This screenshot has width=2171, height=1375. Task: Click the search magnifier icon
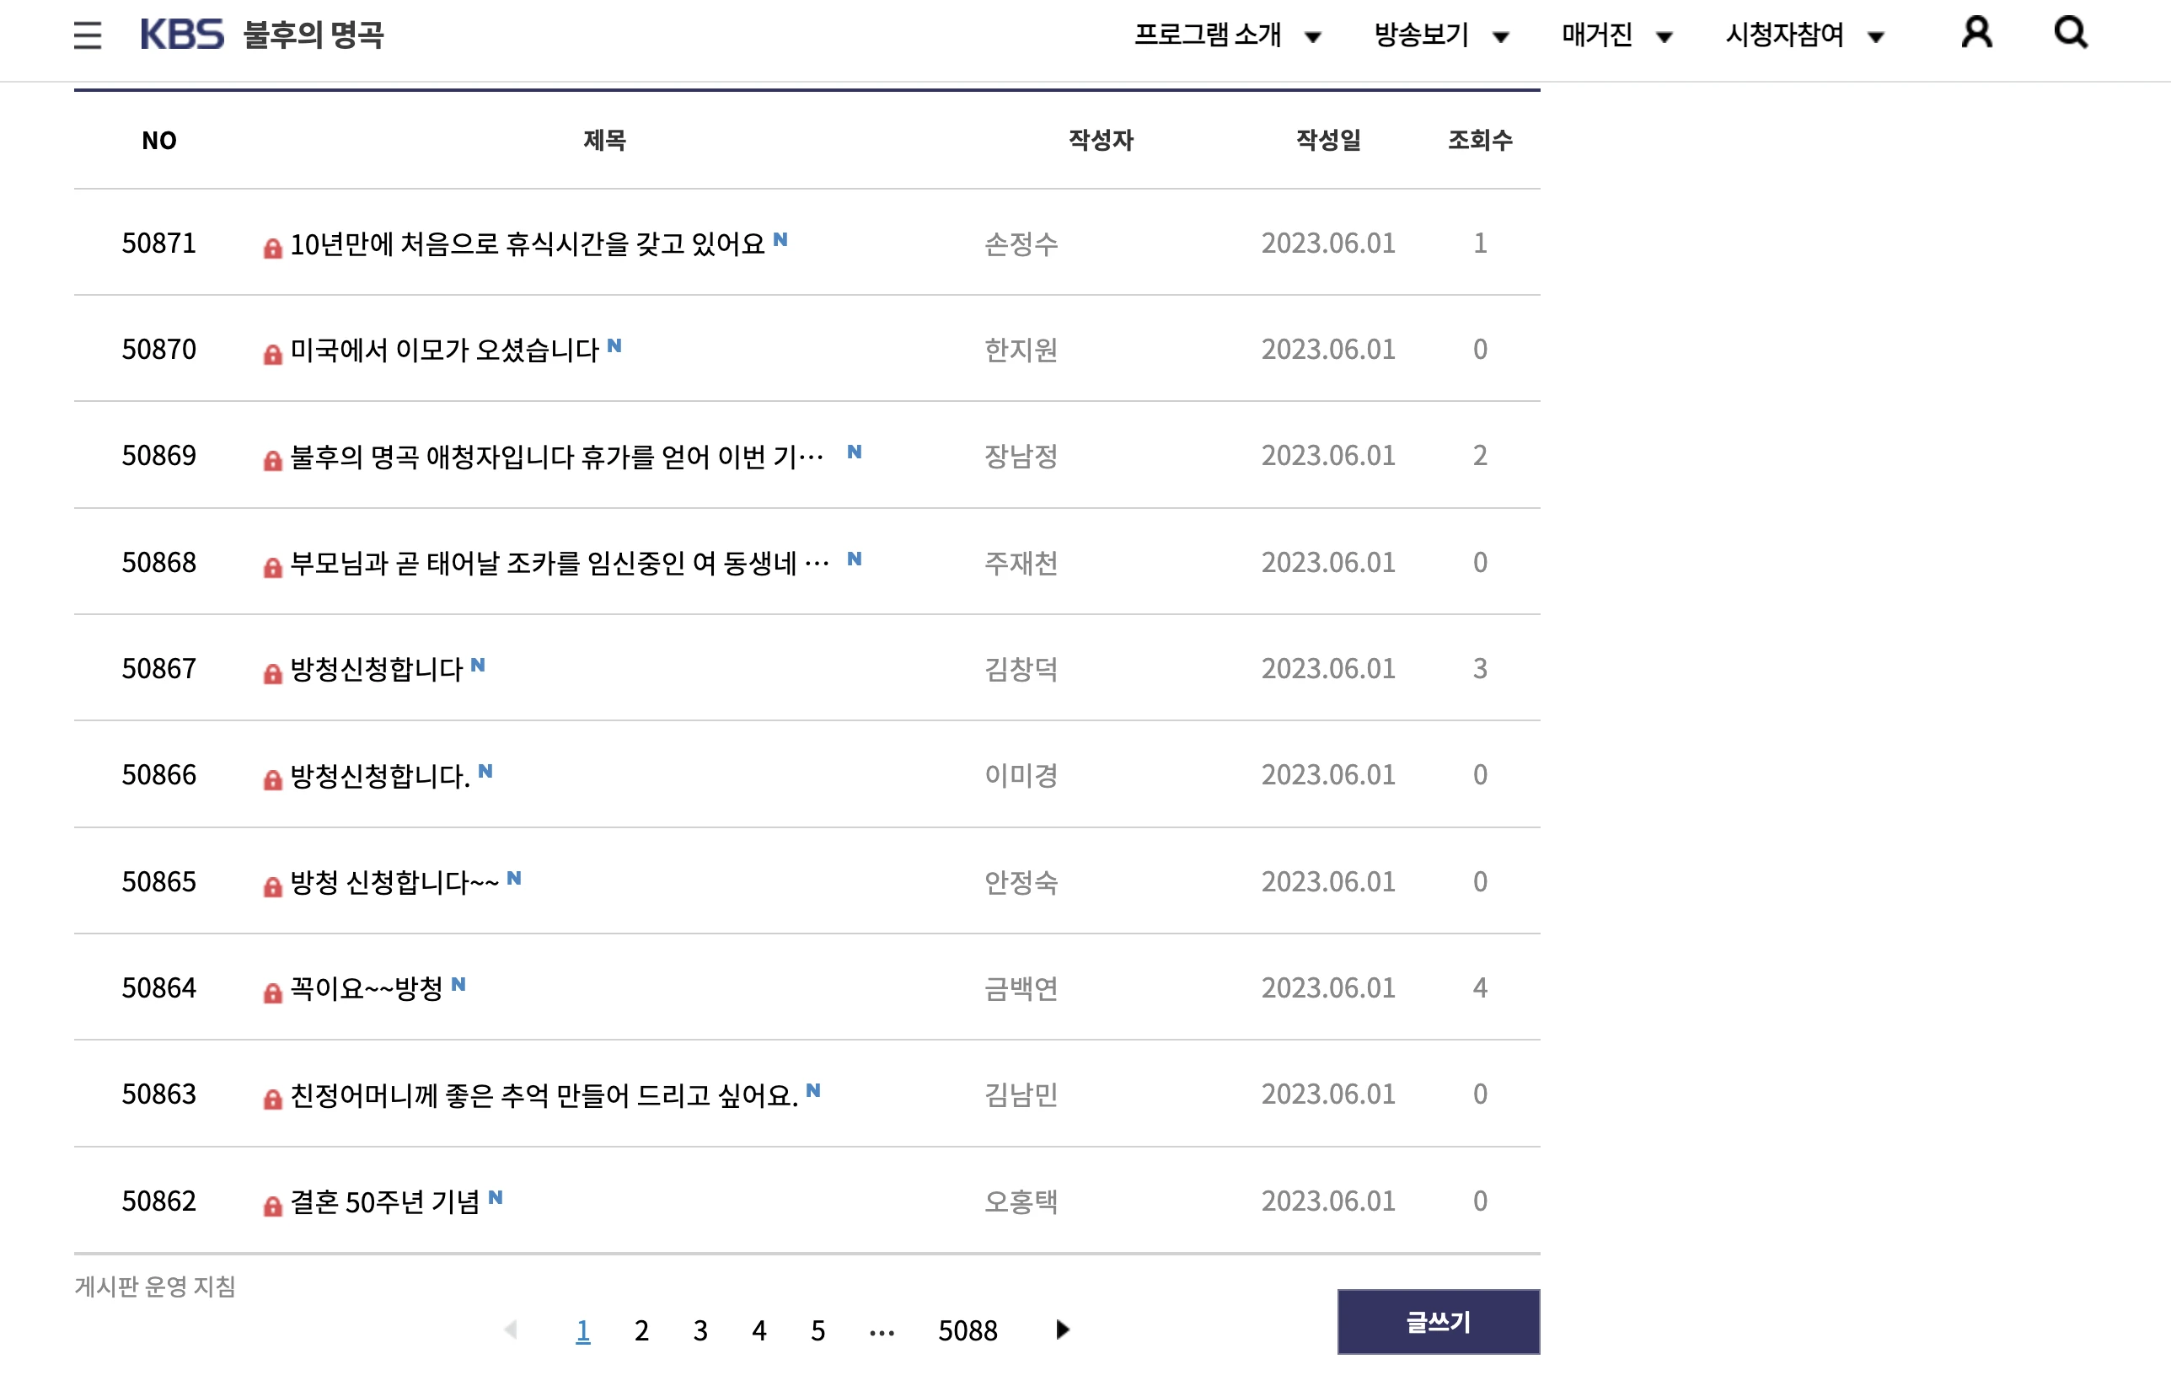pyautogui.click(x=2071, y=34)
